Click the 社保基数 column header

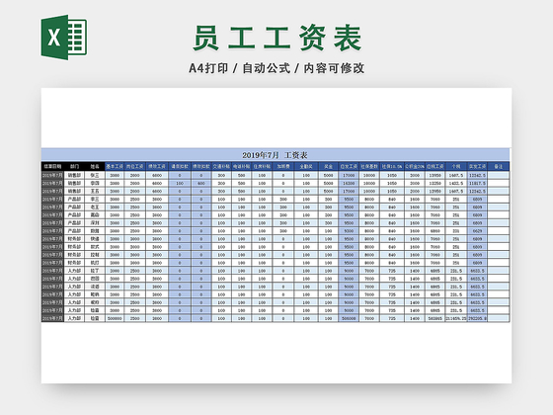(x=369, y=166)
